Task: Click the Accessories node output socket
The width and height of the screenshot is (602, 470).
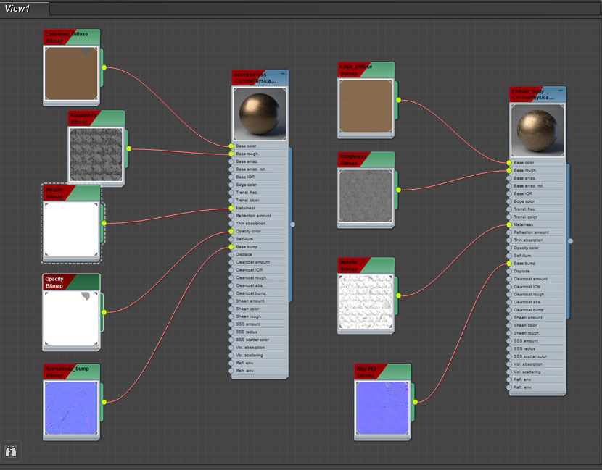Action: point(292,224)
